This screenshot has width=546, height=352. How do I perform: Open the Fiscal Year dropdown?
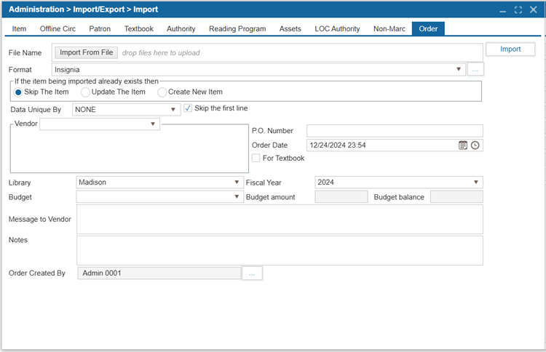[476, 183]
